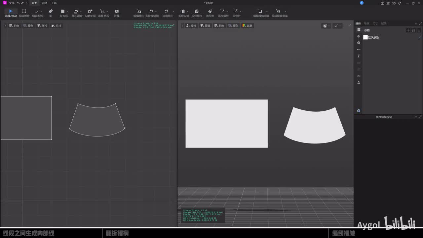Switch fabric list to thumbnail view
The image size is (423, 238).
pos(413,30)
